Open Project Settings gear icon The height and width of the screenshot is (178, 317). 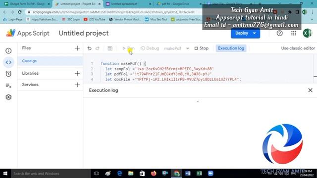[x=8, y=97]
